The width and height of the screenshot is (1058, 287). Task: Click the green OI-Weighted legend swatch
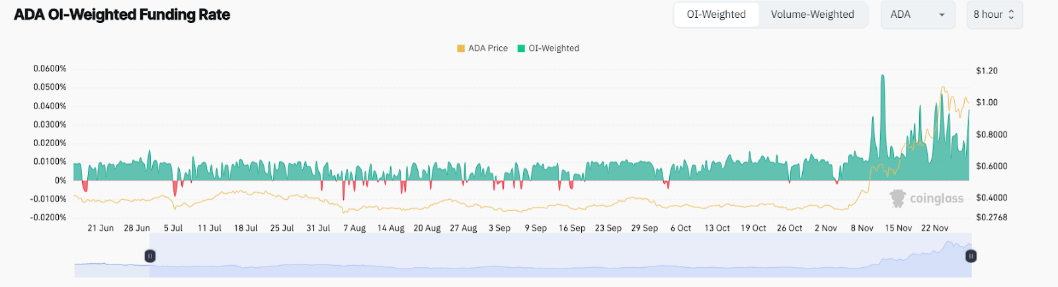coord(521,48)
